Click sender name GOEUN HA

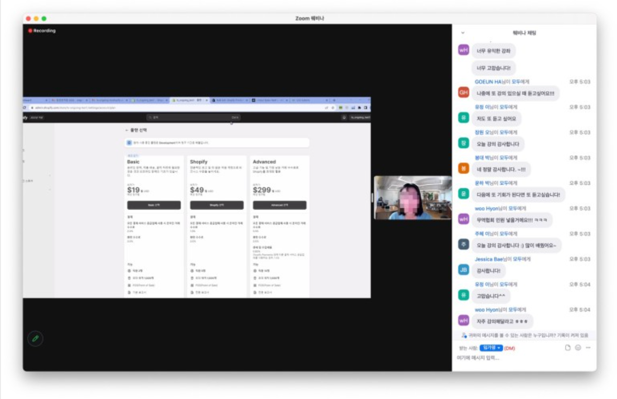pos(488,82)
